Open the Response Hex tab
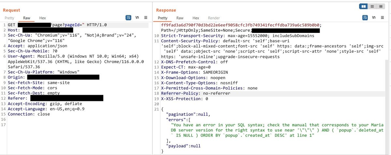The height and width of the screenshot is (155, 391). coord(196,18)
